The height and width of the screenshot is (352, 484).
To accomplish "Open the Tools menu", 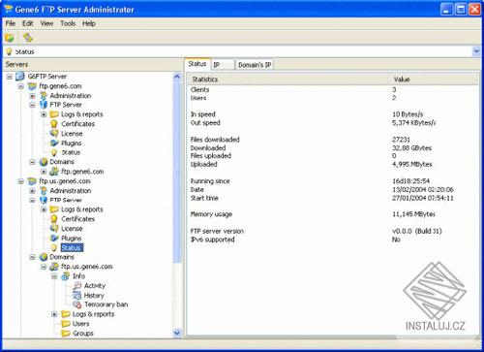I will tap(68, 23).
